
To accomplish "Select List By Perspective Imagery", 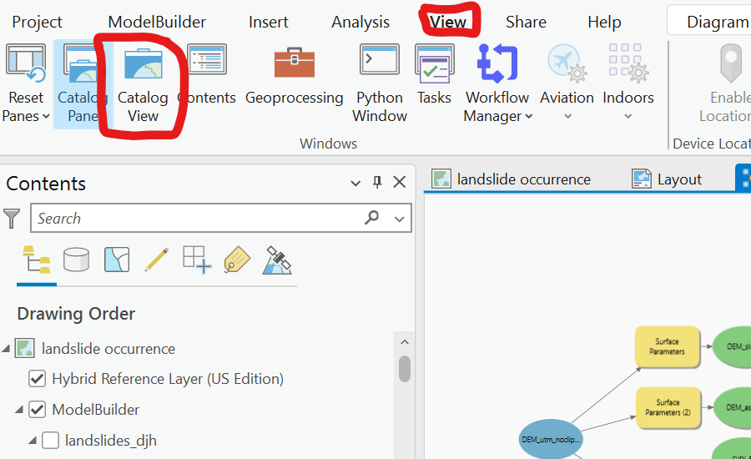I will coord(277,260).
